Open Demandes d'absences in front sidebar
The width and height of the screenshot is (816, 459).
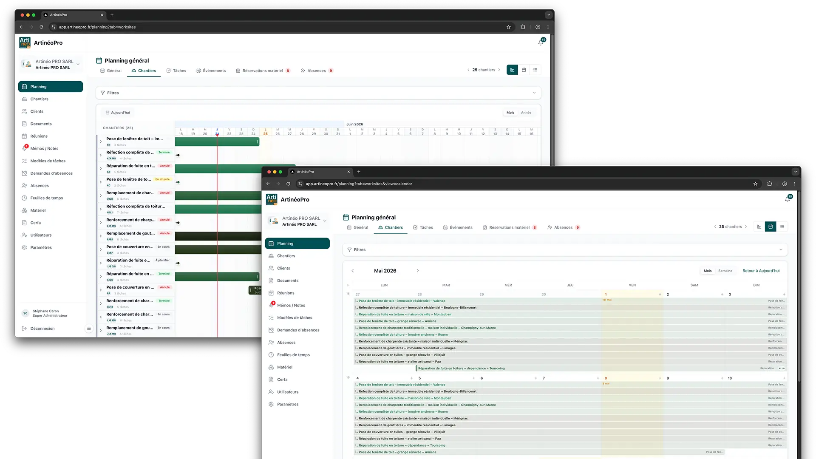[x=297, y=330]
